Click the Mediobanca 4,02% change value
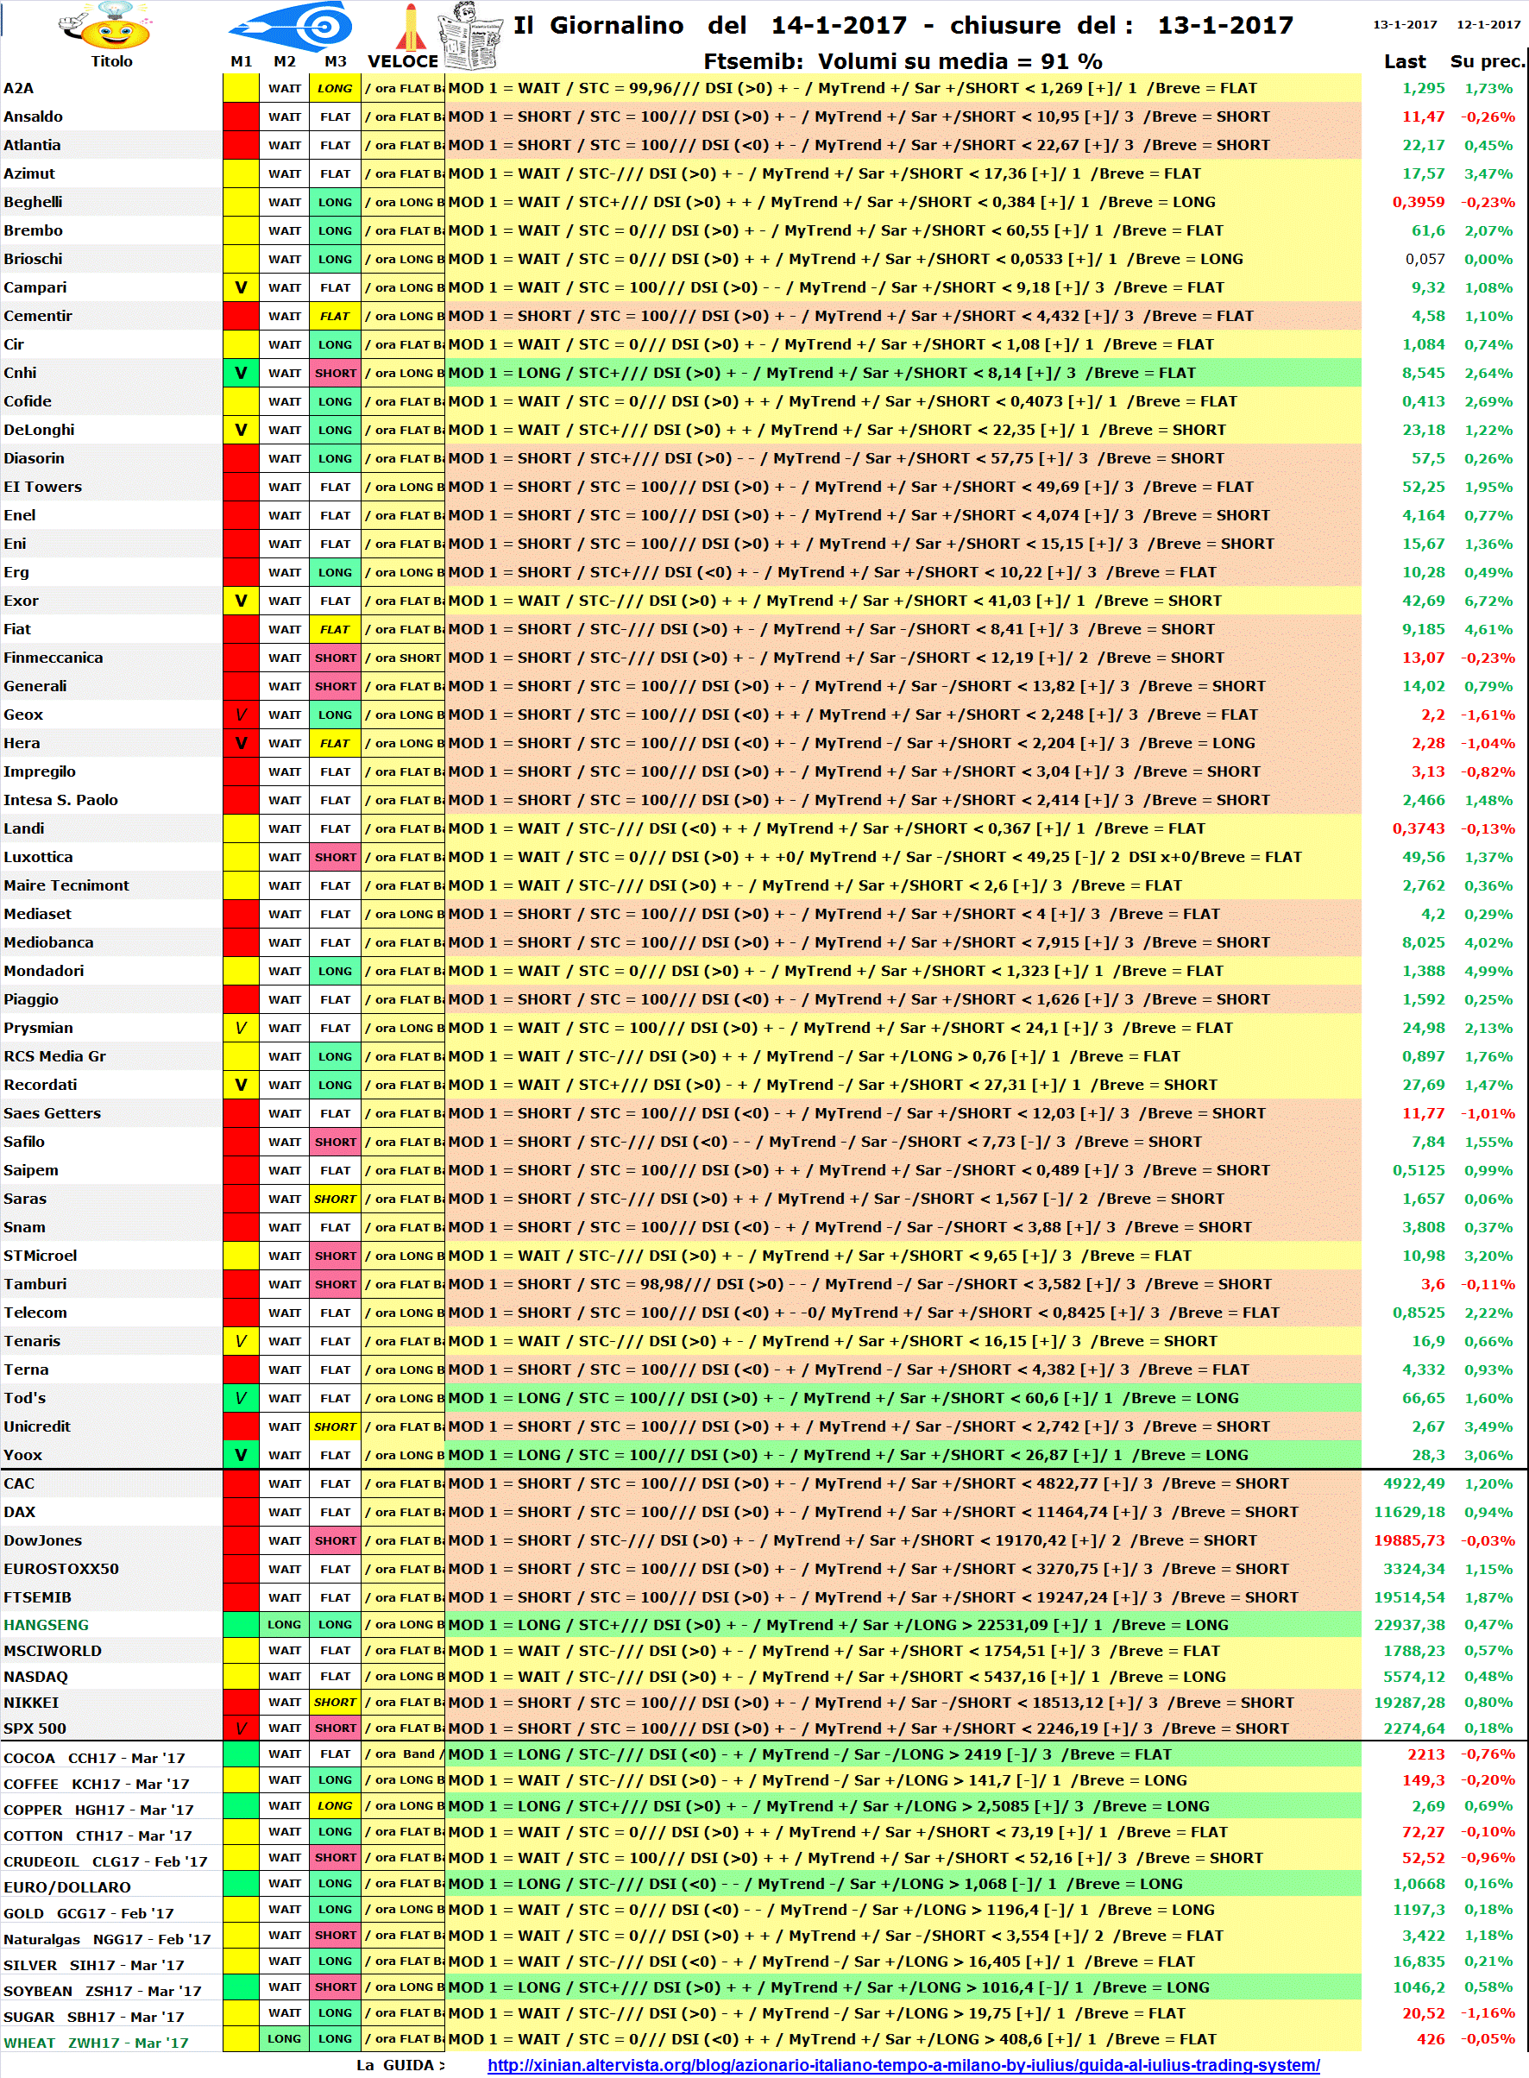1529x2078 pixels. [x=1488, y=942]
